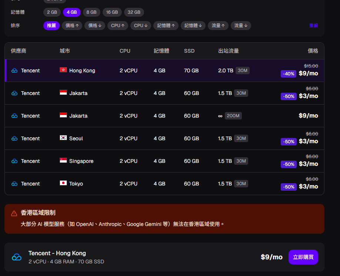
Task: Sort by 記憶體 descending
Action: (x=193, y=26)
